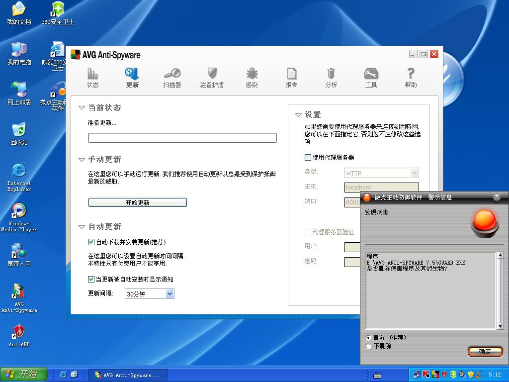Click the 主机 localhost input field

pyautogui.click(x=381, y=187)
